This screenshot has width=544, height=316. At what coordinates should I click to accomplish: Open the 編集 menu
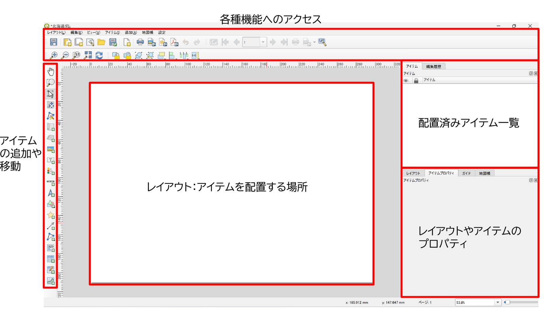coord(76,33)
